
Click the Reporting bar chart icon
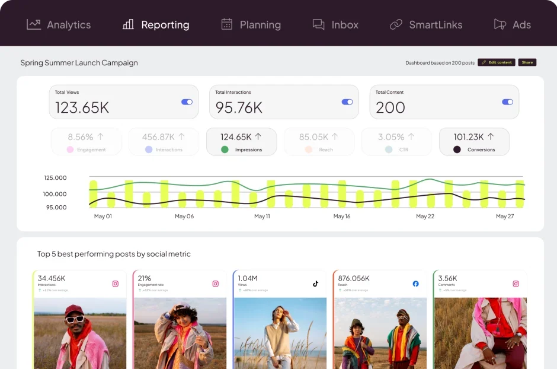(x=128, y=24)
